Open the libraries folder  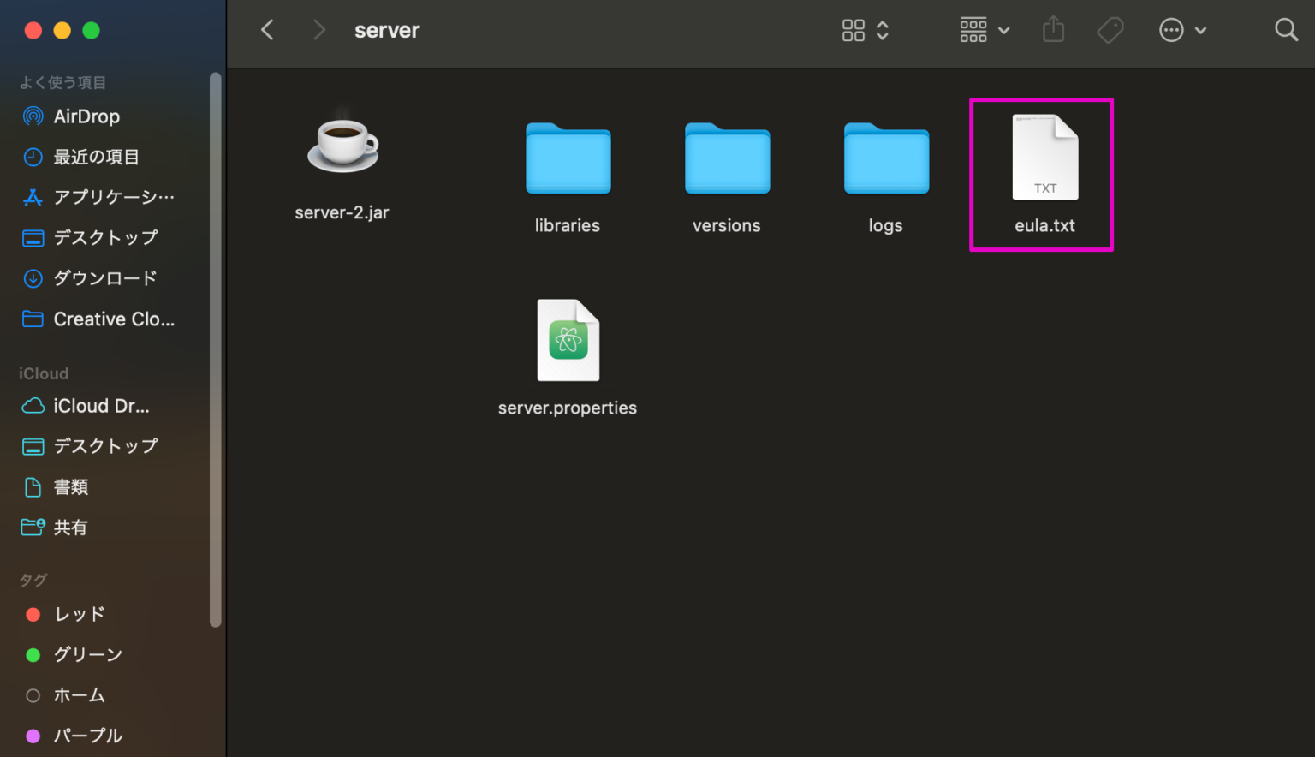[x=568, y=159]
